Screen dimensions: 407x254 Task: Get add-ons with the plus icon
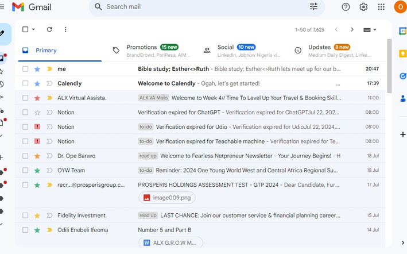[x=402, y=134]
